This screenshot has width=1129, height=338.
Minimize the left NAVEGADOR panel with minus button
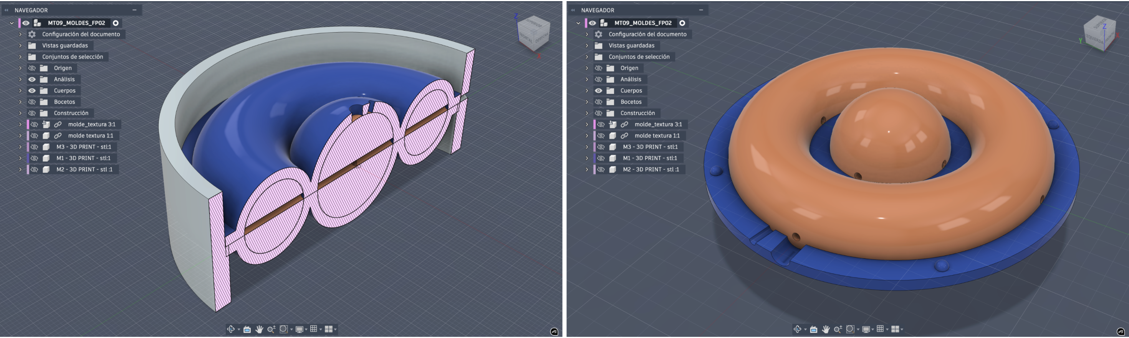(x=134, y=10)
